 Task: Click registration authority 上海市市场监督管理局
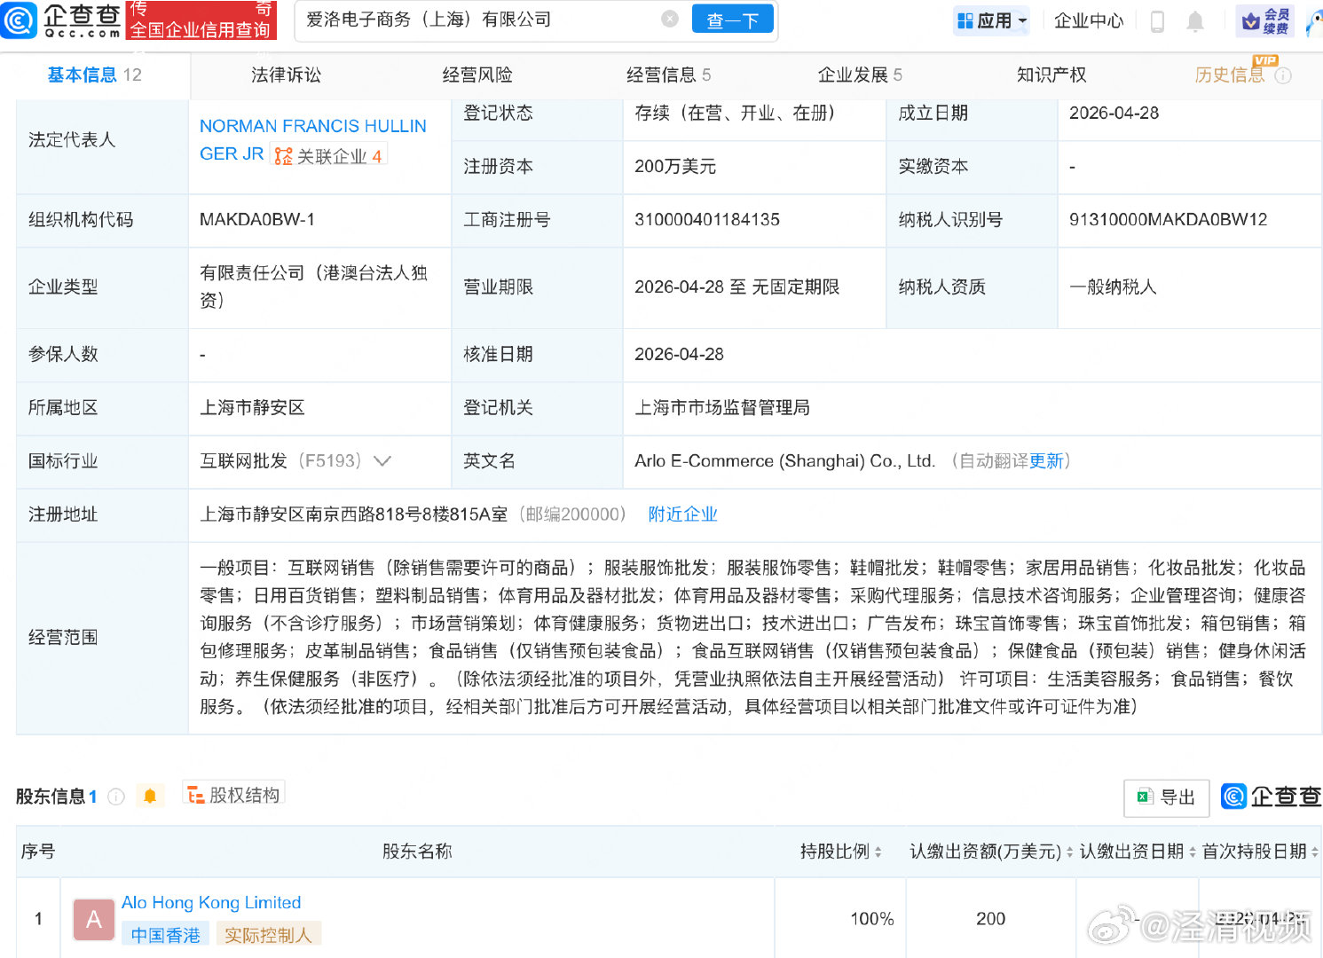(722, 408)
